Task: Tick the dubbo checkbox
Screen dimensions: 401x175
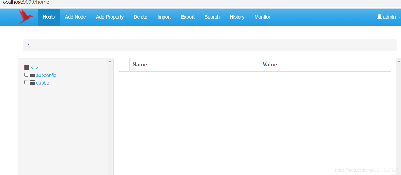Action: (26, 82)
